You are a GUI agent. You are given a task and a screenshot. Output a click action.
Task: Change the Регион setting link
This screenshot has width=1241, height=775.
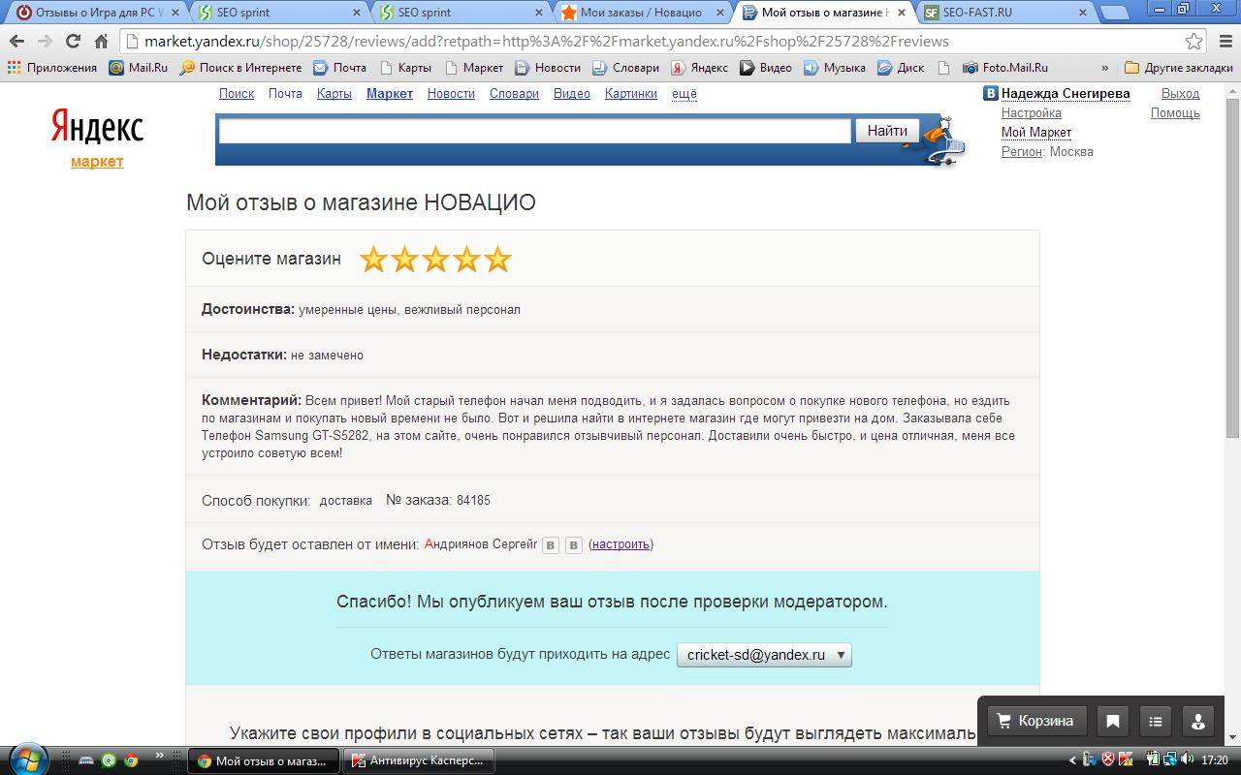tap(1022, 152)
